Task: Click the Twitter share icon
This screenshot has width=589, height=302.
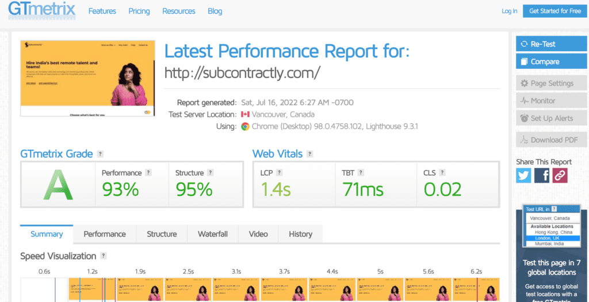Action: pyautogui.click(x=523, y=176)
